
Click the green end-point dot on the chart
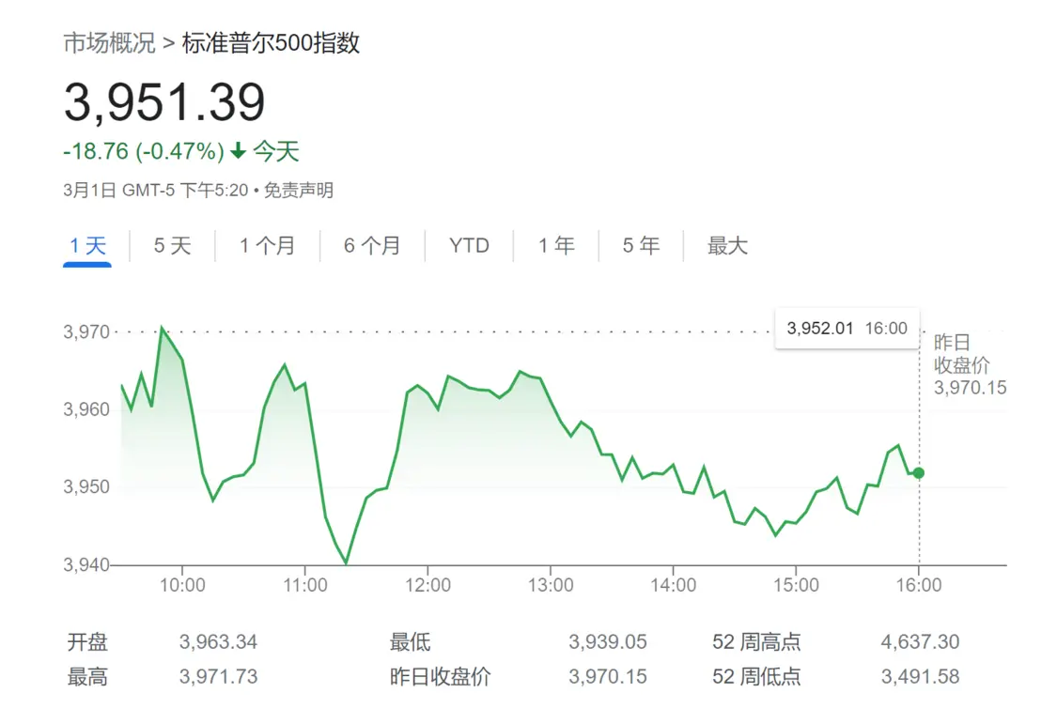(918, 473)
